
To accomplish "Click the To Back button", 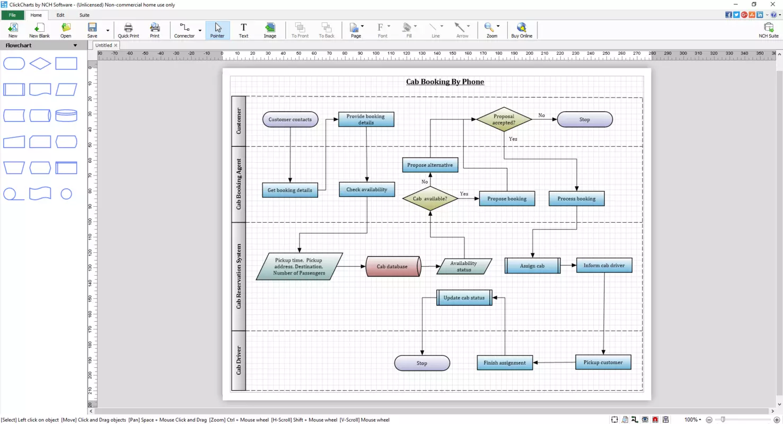I will [327, 30].
